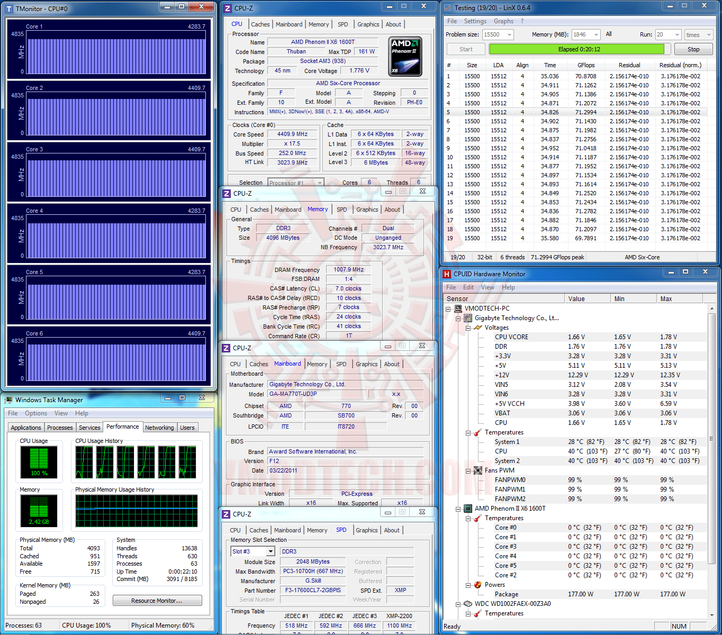Click the Time column header in LinX
This screenshot has height=635, width=722.
pos(550,65)
